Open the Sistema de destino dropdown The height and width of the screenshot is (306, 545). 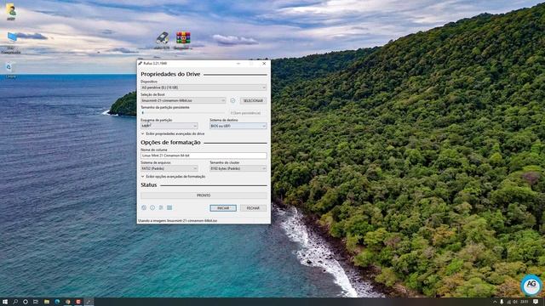pos(238,126)
